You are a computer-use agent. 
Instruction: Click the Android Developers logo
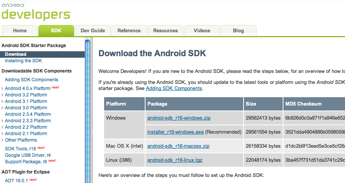click(36, 12)
